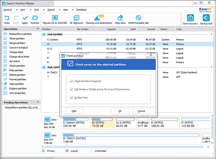Image resolution: width=216 pixels, height=159 pixels.
Task: Select Unallocated 9.77 GB block
Action: click(x=143, y=123)
